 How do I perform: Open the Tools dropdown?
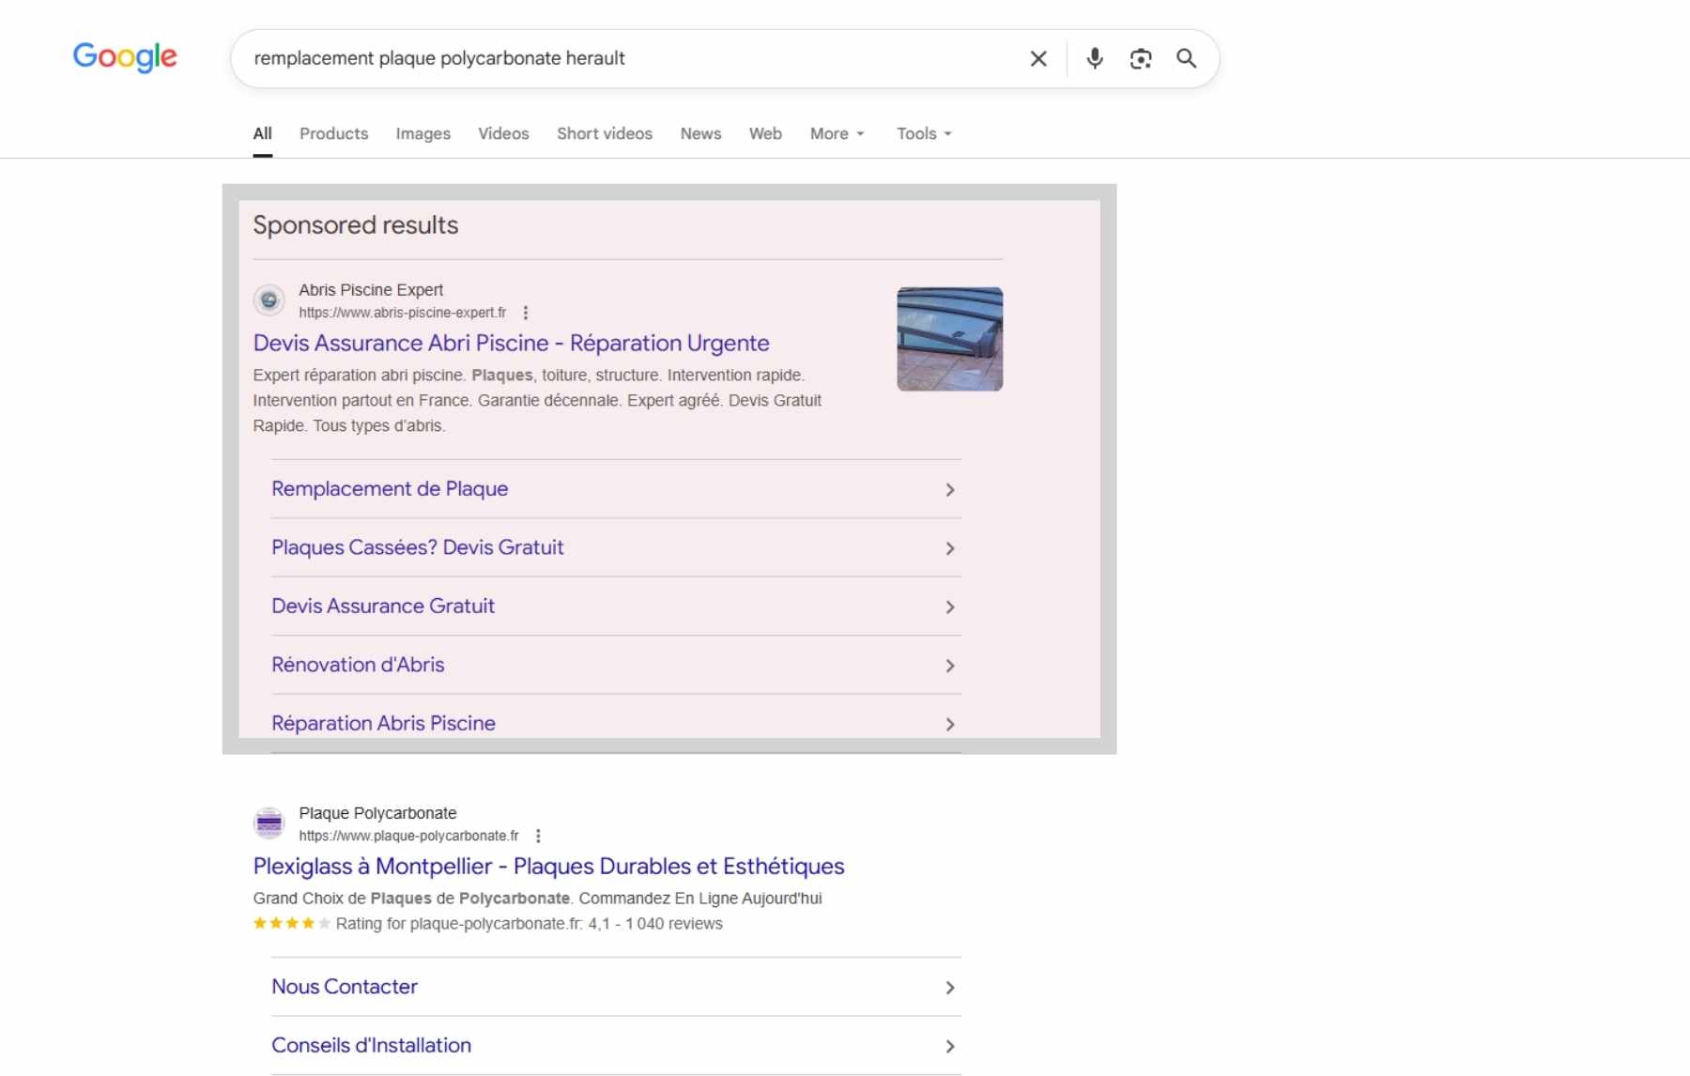pyautogui.click(x=925, y=133)
